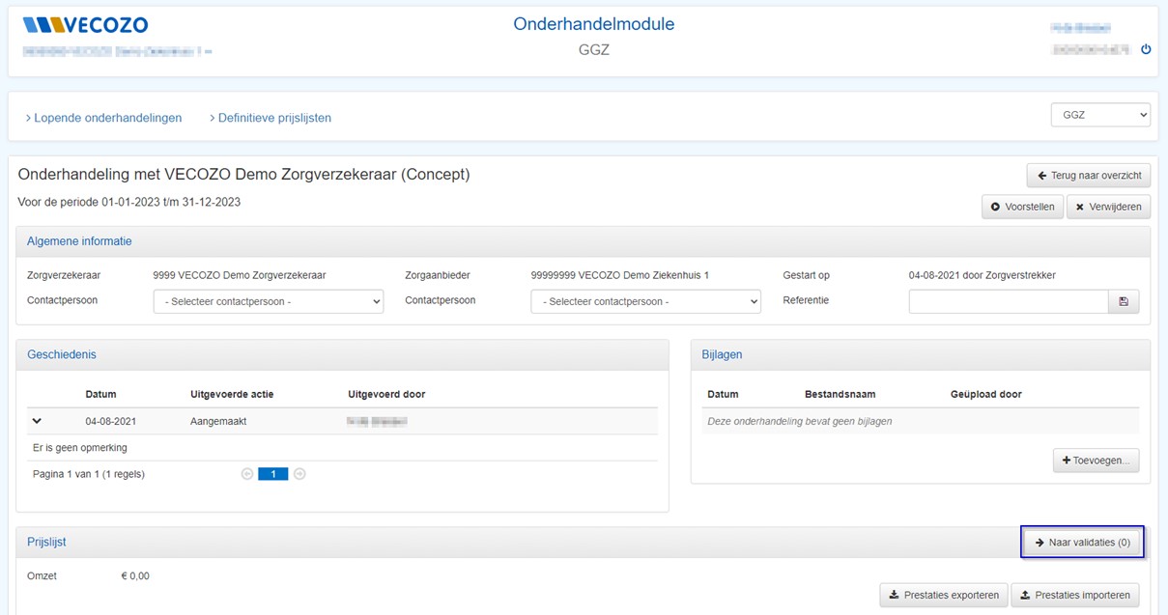1168x615 pixels.
Task: Click the omzet value € 0,00
Action: point(135,576)
